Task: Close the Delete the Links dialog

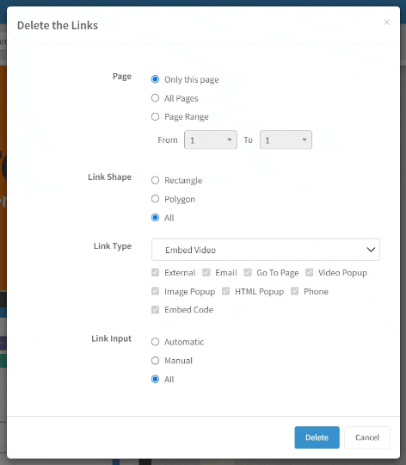Action: (386, 22)
